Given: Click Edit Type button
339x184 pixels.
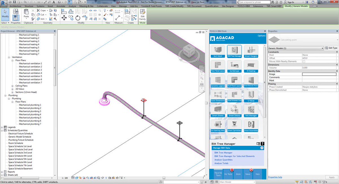Looking at the screenshot, I should 331,48.
